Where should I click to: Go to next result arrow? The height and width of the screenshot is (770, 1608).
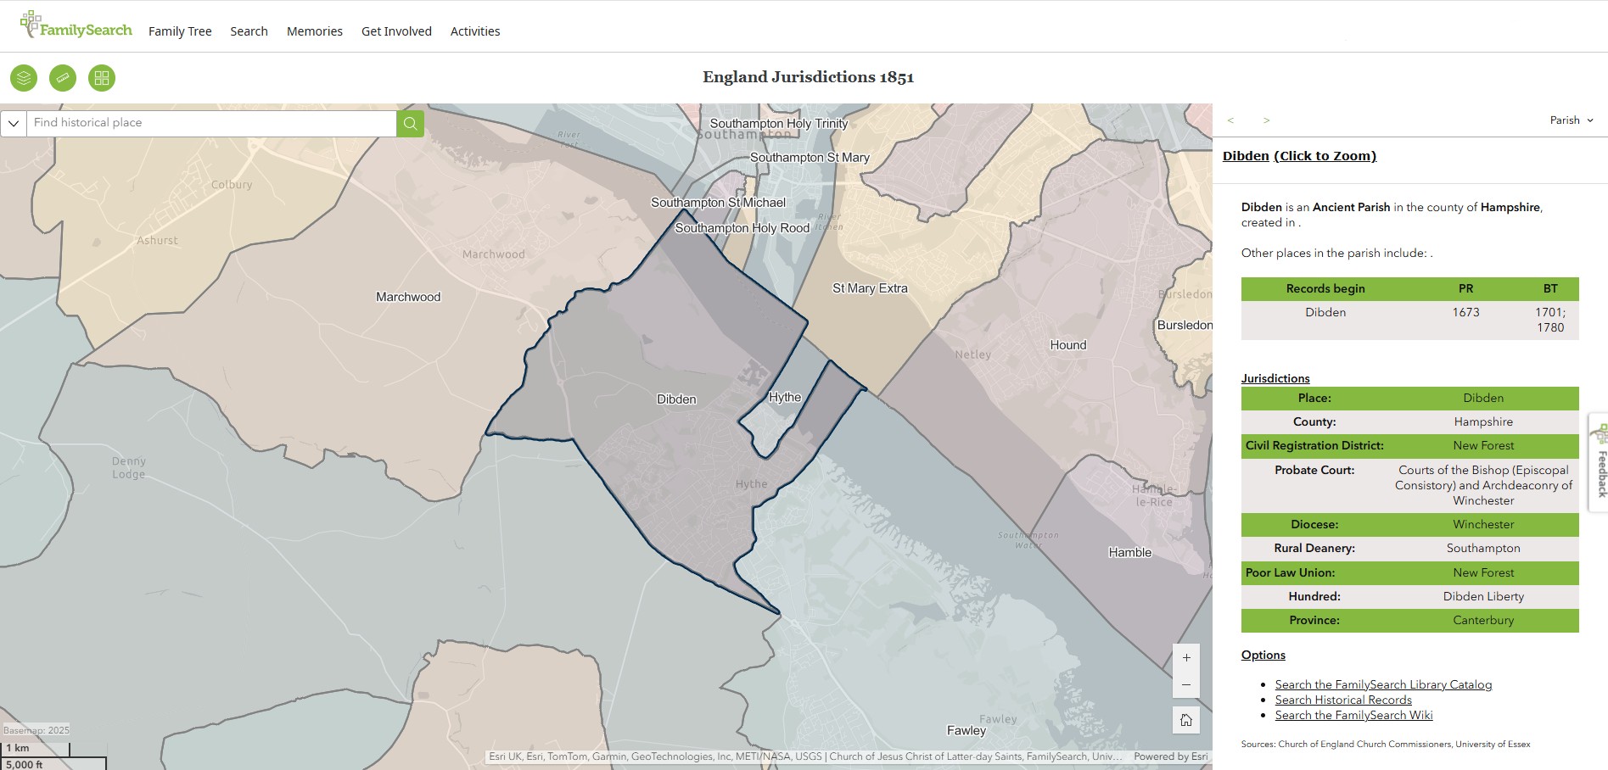tap(1266, 120)
